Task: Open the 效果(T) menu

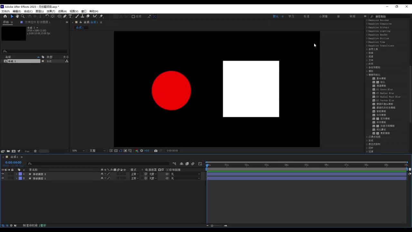Action: pos(51,11)
